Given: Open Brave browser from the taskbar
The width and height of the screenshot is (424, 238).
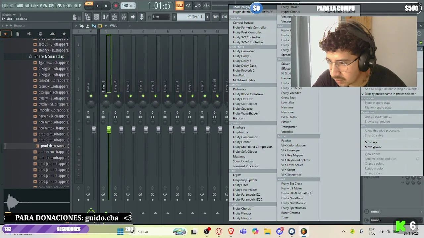Looking at the screenshot, I should [231, 231].
